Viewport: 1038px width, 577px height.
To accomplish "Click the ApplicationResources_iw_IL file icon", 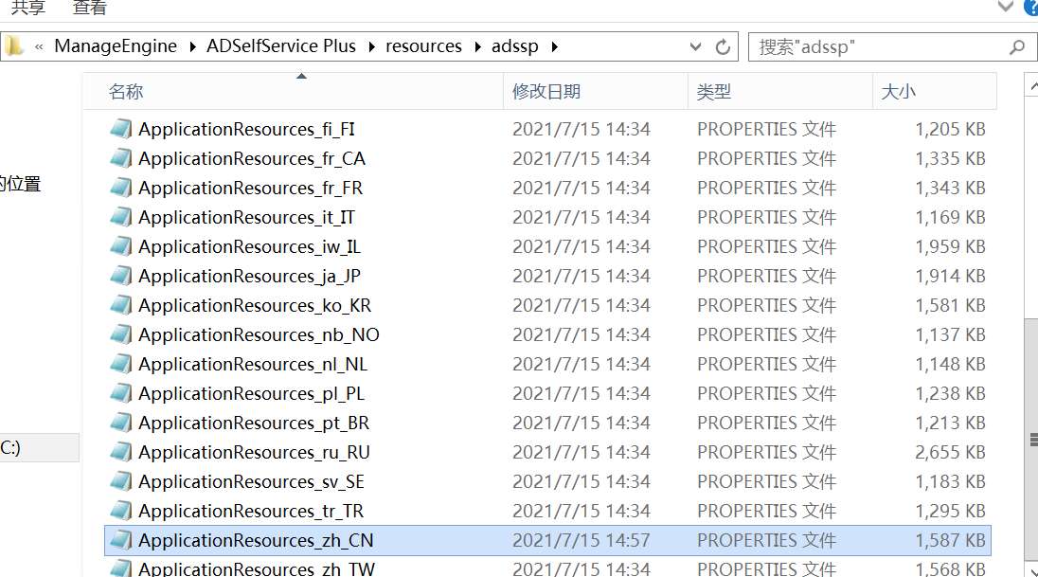I will [x=120, y=245].
